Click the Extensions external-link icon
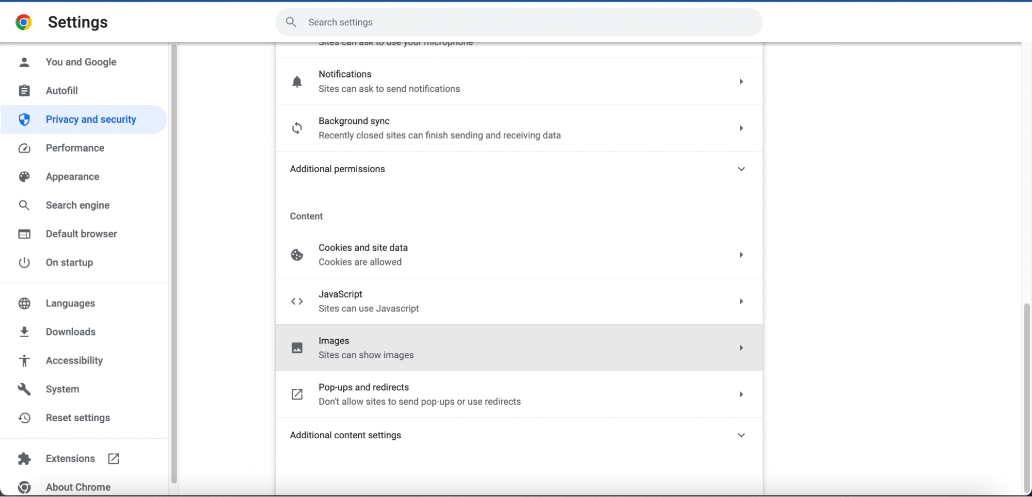1032x497 pixels. click(114, 458)
